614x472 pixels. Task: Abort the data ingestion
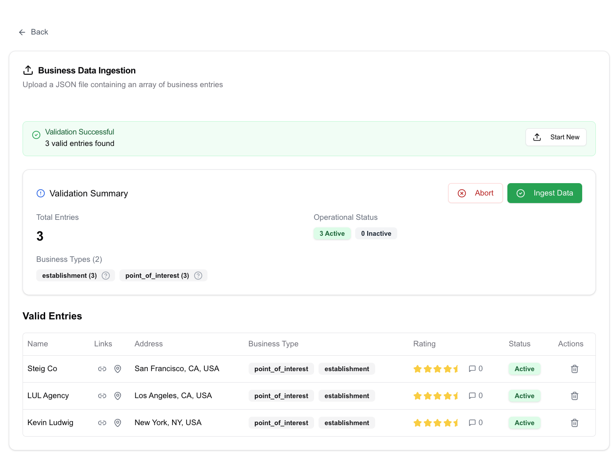(475, 193)
